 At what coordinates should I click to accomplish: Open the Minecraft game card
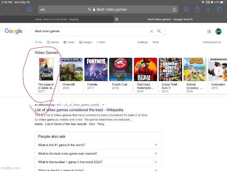(71, 76)
